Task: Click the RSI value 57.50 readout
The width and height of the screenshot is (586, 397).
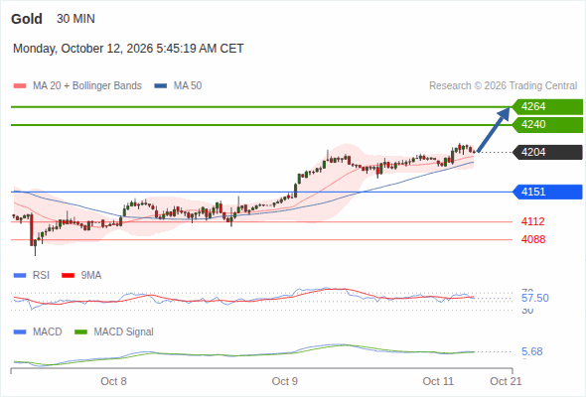Action: [x=535, y=298]
